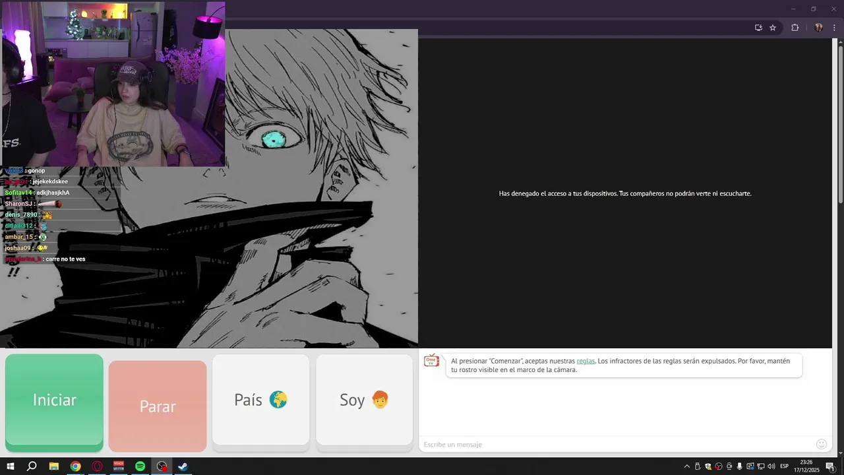The height and width of the screenshot is (475, 844).
Task: Click the red Parar button
Action: (158, 406)
